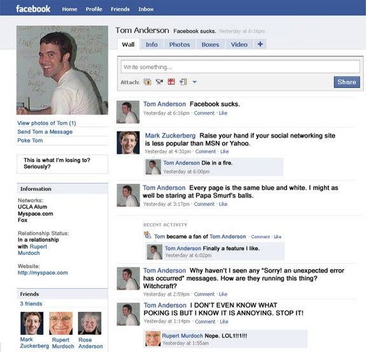385x352 pixels.
Task: Click the Share button
Action: coord(347,82)
